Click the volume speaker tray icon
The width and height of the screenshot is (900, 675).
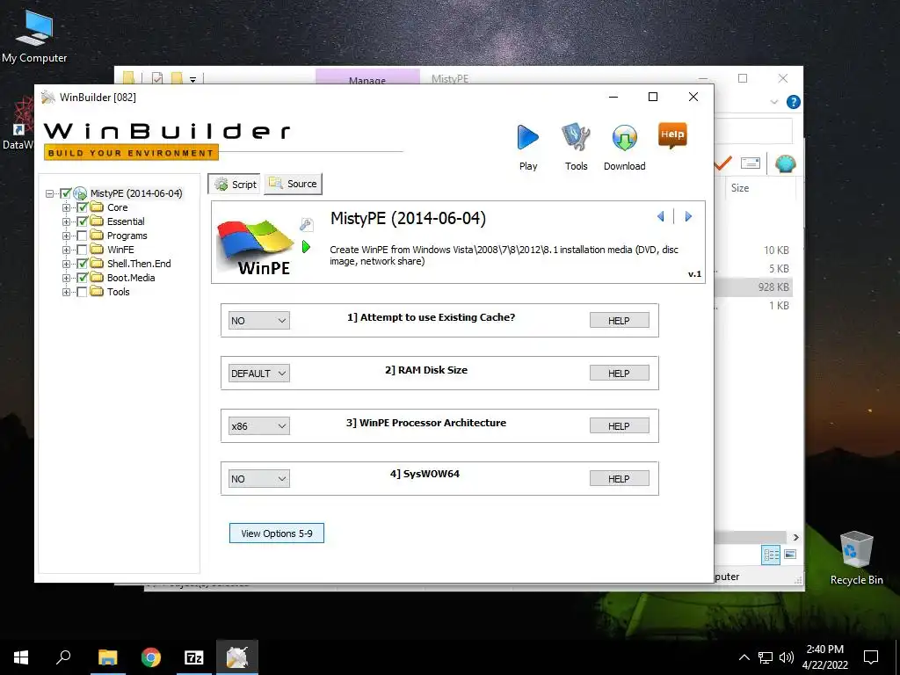tap(787, 657)
